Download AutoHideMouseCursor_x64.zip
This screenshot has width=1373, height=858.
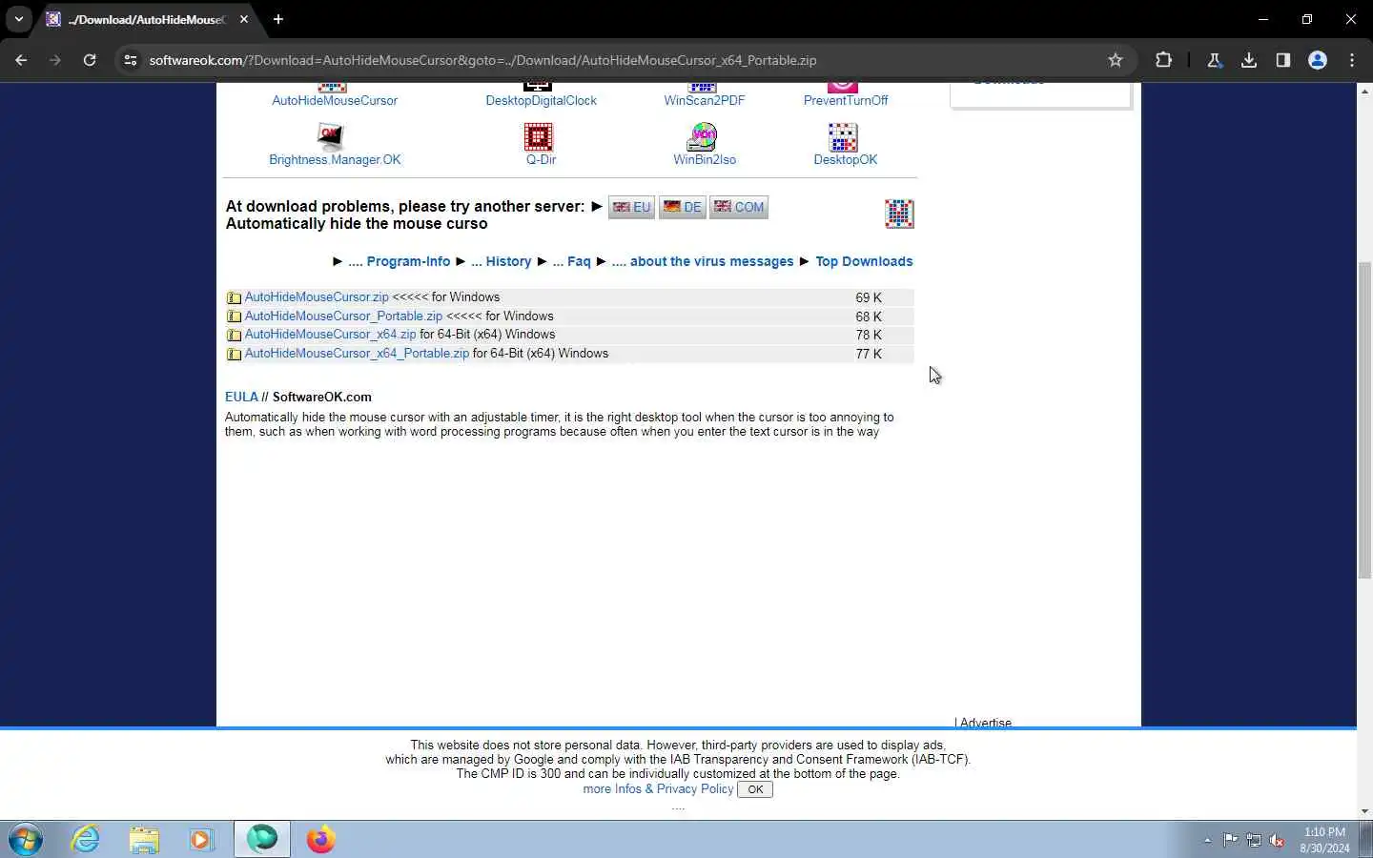[330, 335]
